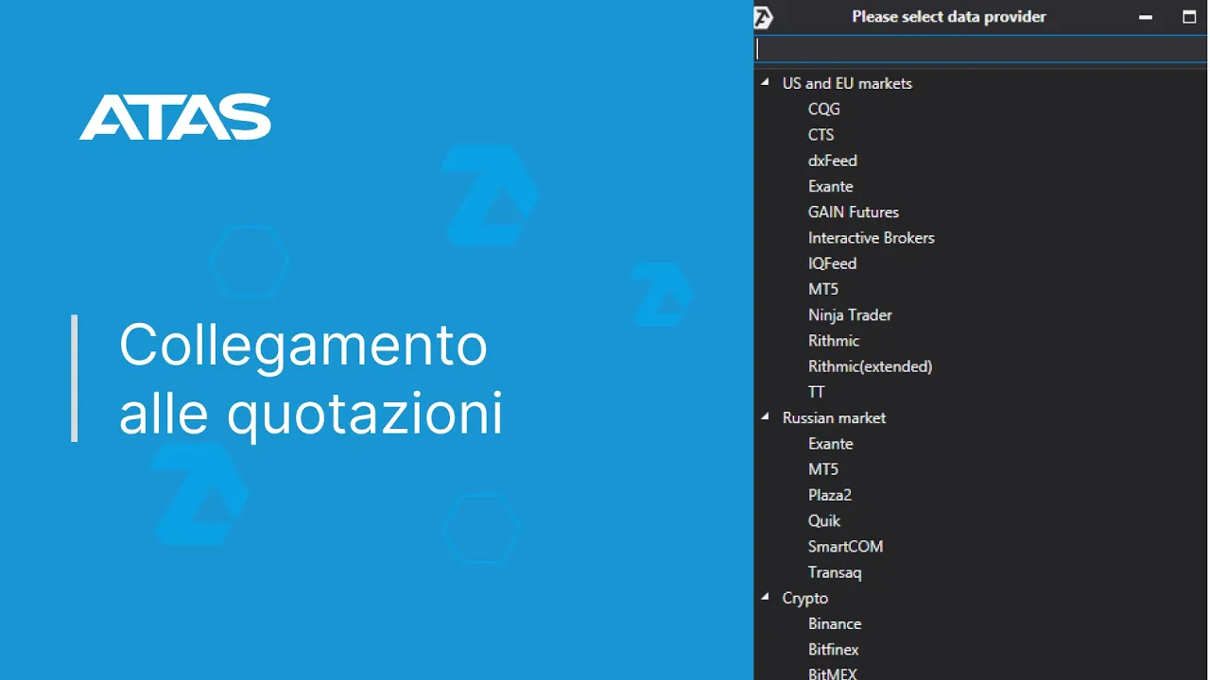Select Transaq provider
This screenshot has height=680, width=1210.
[835, 572]
